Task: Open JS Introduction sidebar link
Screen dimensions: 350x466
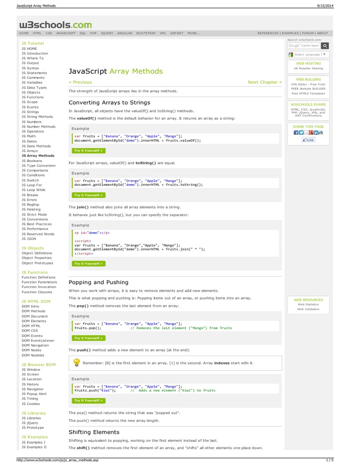Action: (35, 54)
